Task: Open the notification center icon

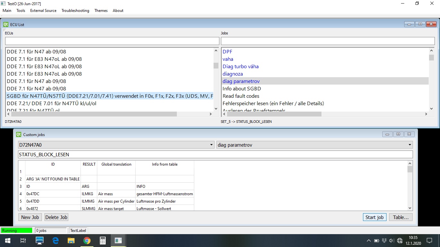Action: pos(429,241)
